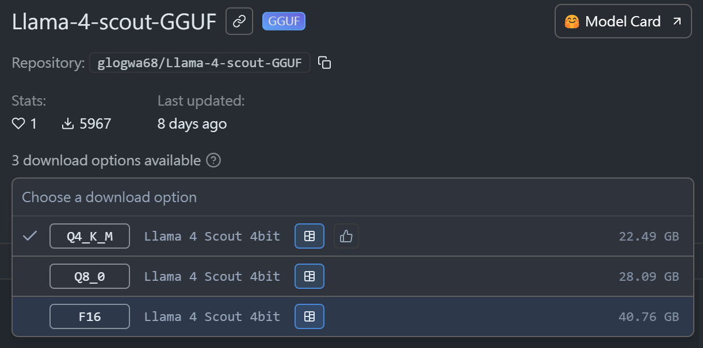Collapse the Choose a download option header

[109, 198]
